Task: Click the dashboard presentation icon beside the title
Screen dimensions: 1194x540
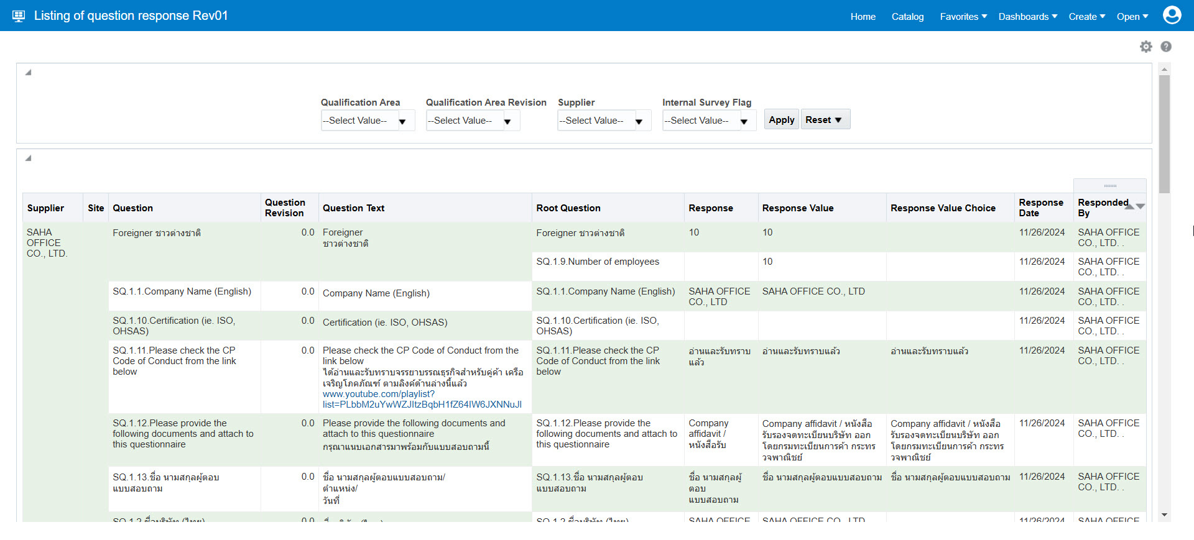Action: (x=19, y=16)
